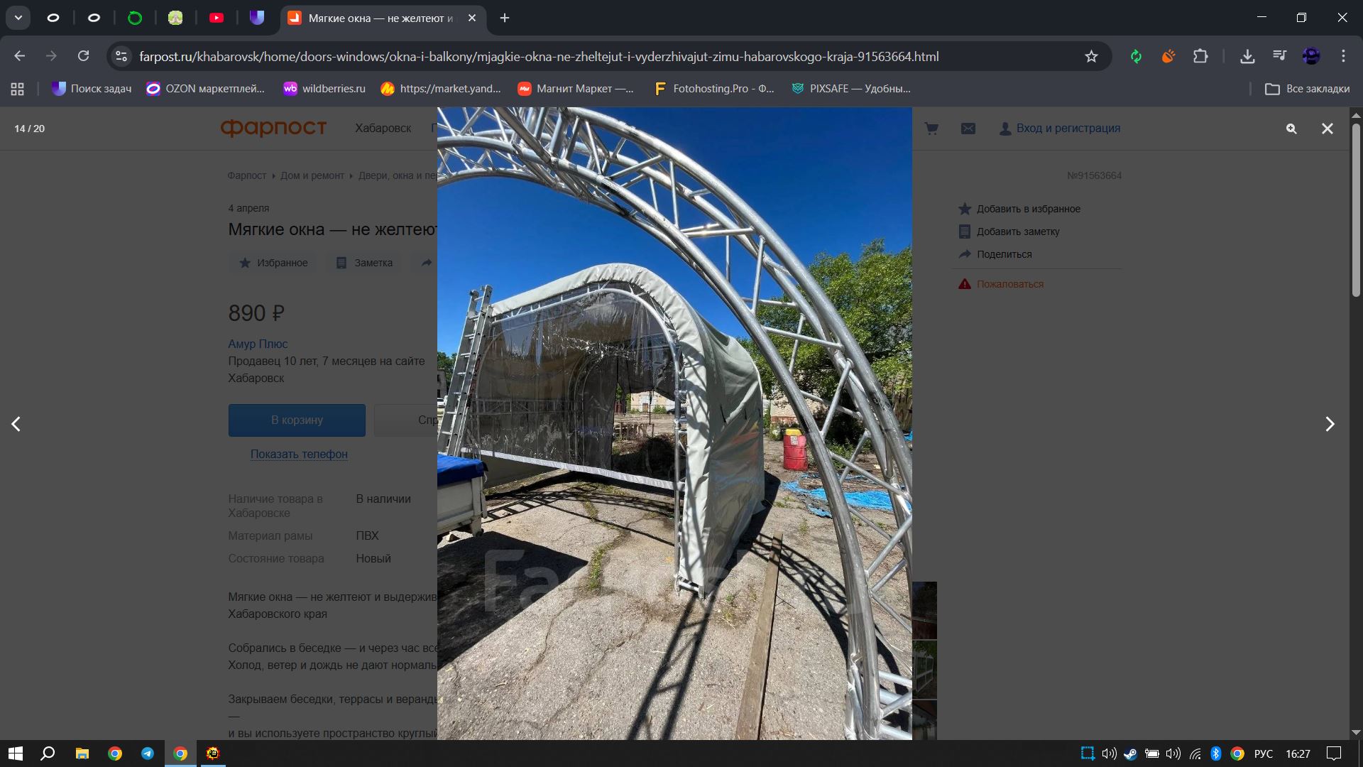1363x767 pixels.
Task: Click Пожаловаться report link
Action: [1009, 284]
